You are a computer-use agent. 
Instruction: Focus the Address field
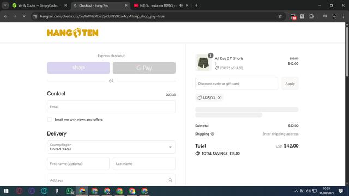coord(111,180)
